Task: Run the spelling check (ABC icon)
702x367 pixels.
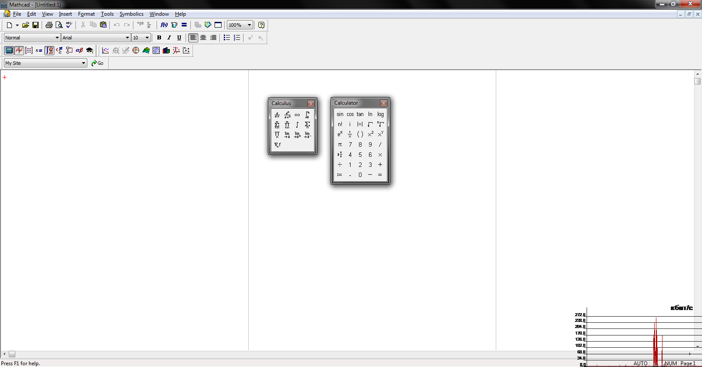Action: click(x=69, y=25)
